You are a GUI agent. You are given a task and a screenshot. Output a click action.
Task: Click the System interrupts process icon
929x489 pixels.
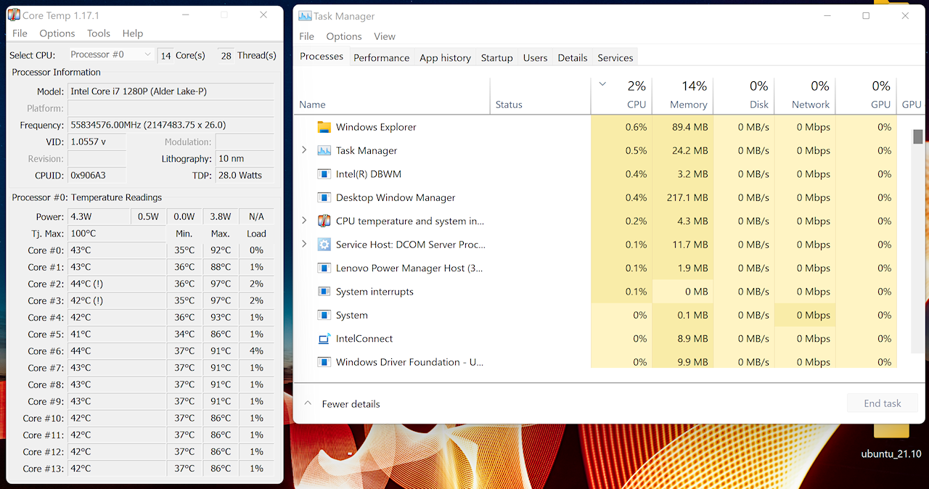324,292
